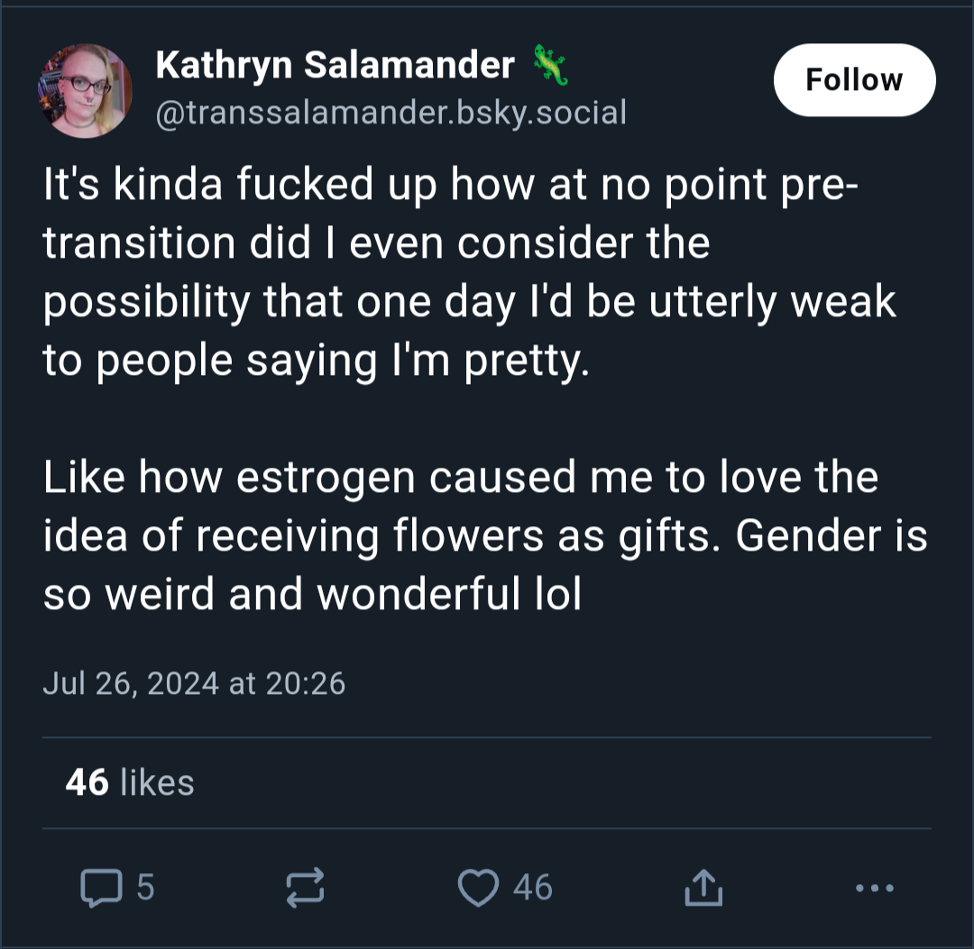This screenshot has width=974, height=949.
Task: Open the share arrow icon
Action: (703, 888)
